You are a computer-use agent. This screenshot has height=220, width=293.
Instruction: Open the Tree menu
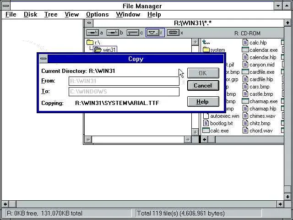(x=51, y=14)
